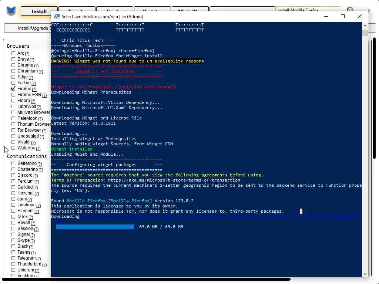Open help (?) for Signal

coord(33,235)
